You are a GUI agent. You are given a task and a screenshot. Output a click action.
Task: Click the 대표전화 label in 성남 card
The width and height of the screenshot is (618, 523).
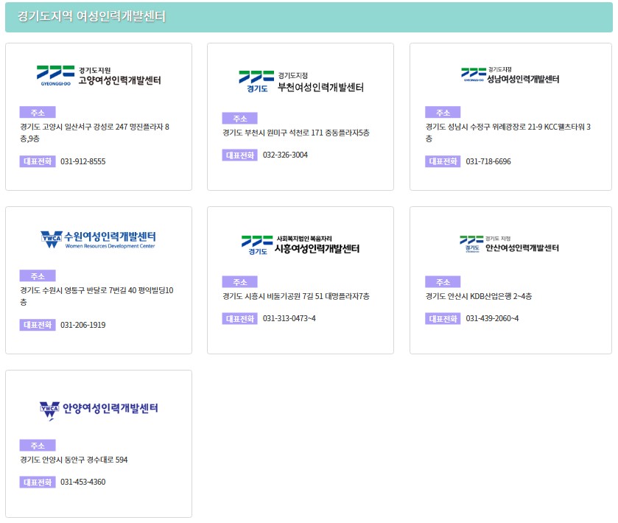tap(443, 161)
